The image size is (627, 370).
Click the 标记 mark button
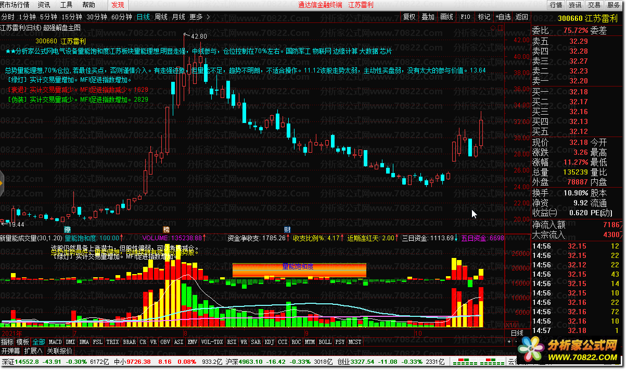point(484,17)
